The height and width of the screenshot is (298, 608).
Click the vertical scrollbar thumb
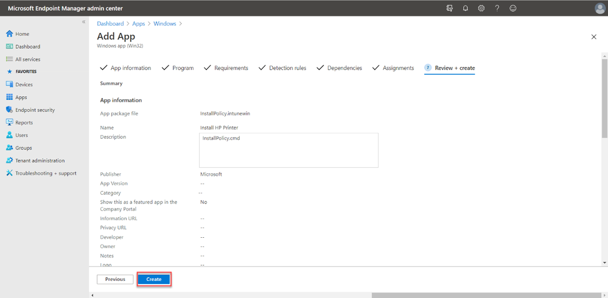[604, 98]
